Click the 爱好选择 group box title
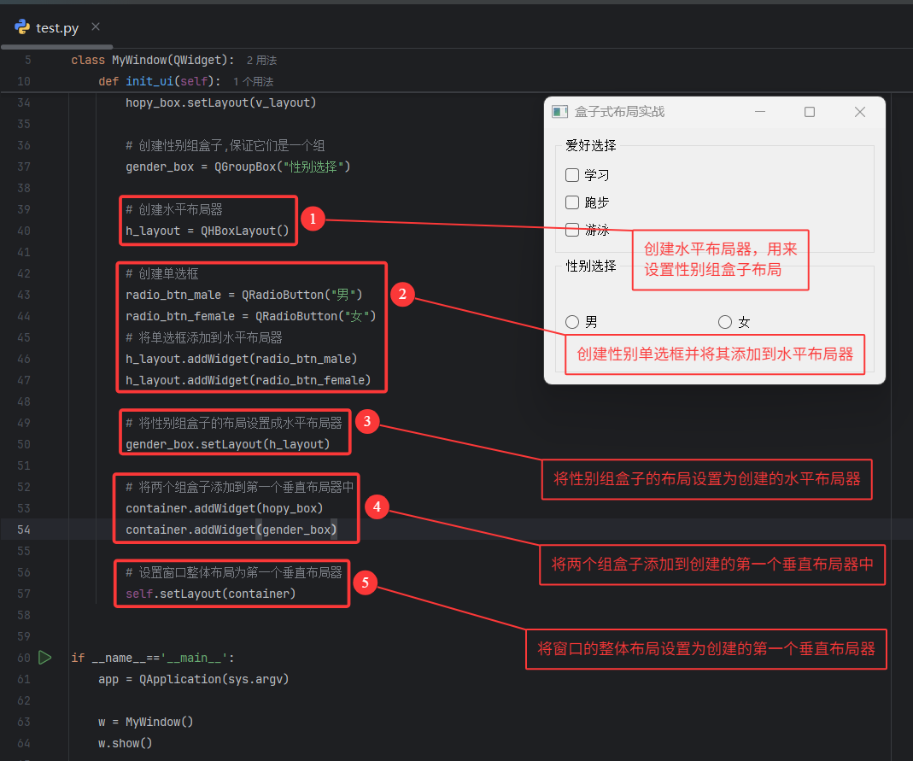The width and height of the screenshot is (913, 761). tap(590, 145)
